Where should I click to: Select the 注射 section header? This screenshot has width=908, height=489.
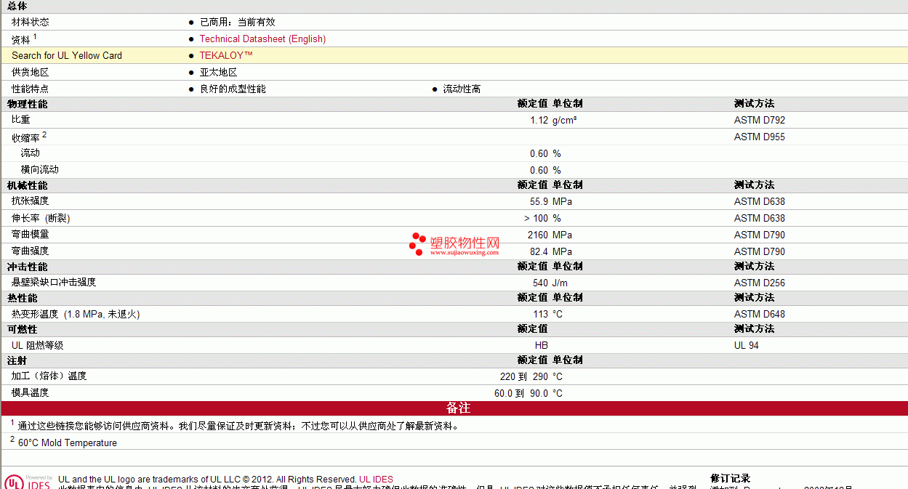coord(17,360)
